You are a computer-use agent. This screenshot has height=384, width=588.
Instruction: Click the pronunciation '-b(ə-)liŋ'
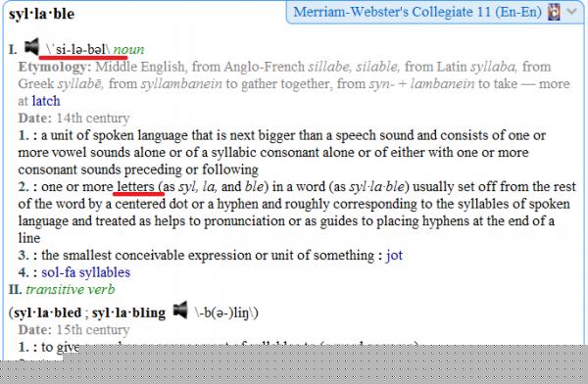pos(226,312)
